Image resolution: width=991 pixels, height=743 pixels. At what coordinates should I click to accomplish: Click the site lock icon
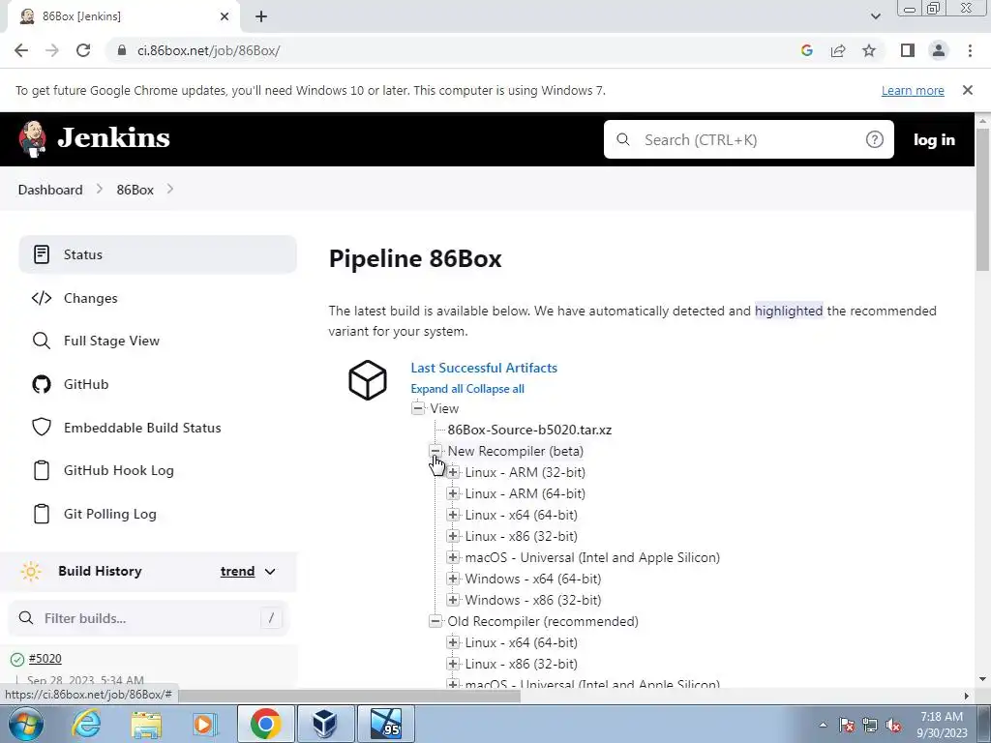122,50
